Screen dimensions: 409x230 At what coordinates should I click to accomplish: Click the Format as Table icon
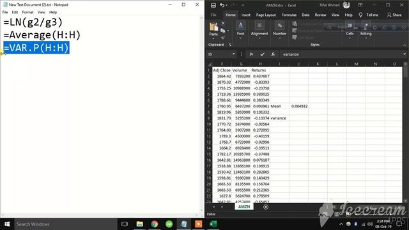(x=295, y=31)
